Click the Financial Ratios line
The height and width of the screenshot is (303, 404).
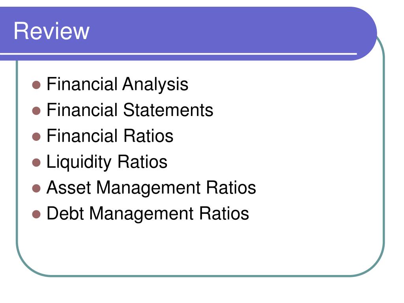[110, 136]
